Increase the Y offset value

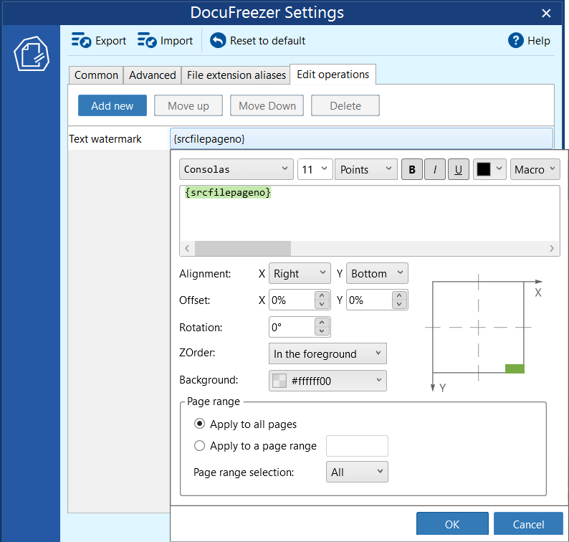pos(399,295)
